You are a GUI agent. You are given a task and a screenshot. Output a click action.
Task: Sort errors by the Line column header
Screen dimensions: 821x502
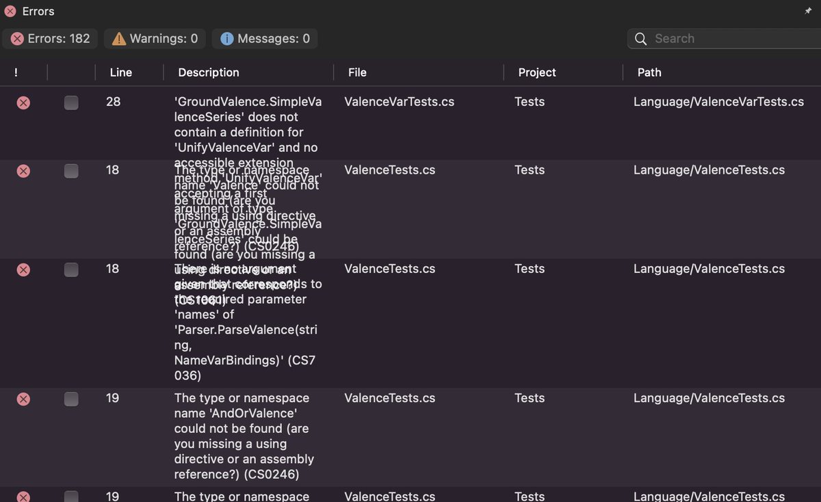coord(120,72)
